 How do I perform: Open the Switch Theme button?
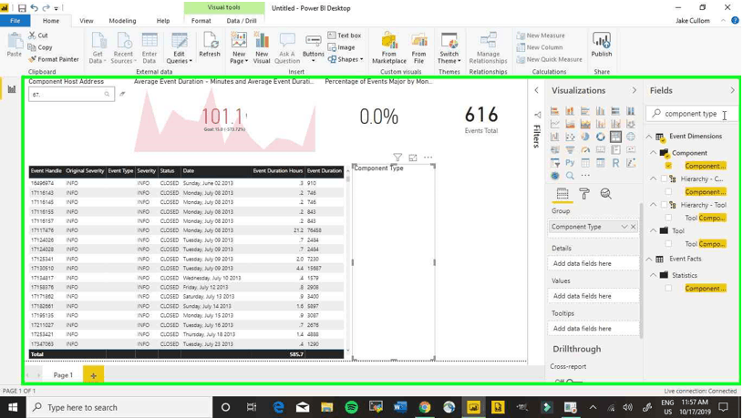pyautogui.click(x=449, y=48)
